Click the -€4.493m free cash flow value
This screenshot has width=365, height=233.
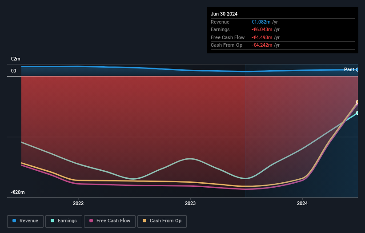point(262,37)
